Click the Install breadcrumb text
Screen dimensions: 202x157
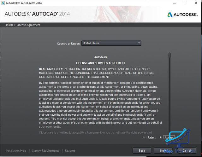coord(10,25)
